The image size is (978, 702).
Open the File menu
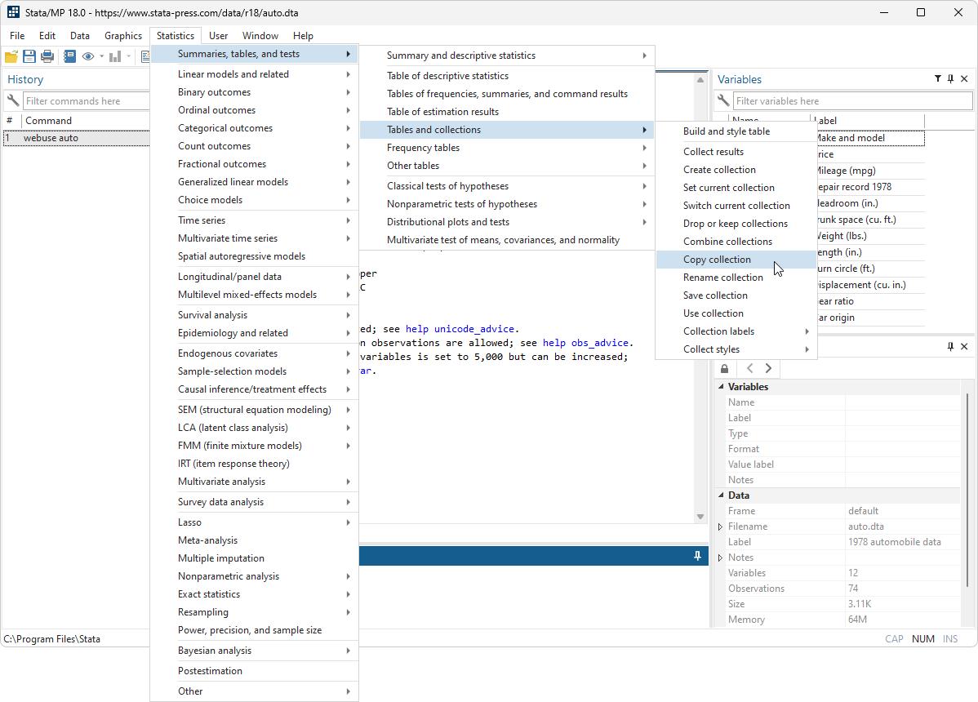pyautogui.click(x=17, y=36)
